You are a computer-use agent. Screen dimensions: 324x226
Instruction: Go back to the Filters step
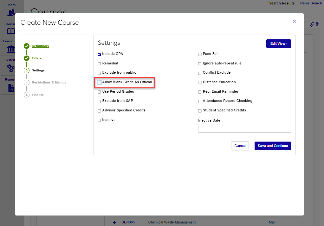(36, 58)
